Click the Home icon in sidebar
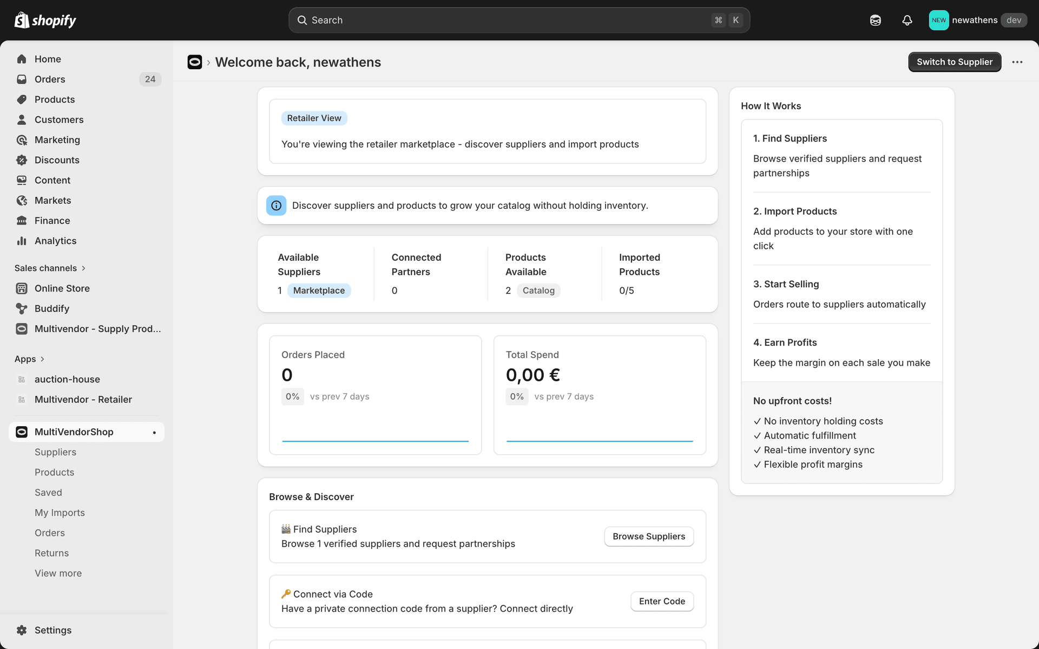The width and height of the screenshot is (1039, 649). (22, 59)
